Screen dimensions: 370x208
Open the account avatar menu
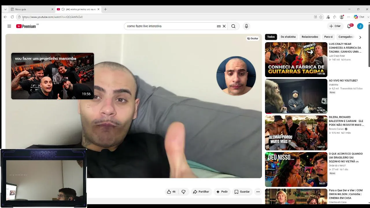point(360,26)
